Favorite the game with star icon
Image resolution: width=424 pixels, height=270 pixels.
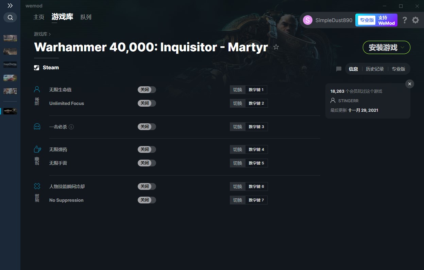tap(276, 47)
